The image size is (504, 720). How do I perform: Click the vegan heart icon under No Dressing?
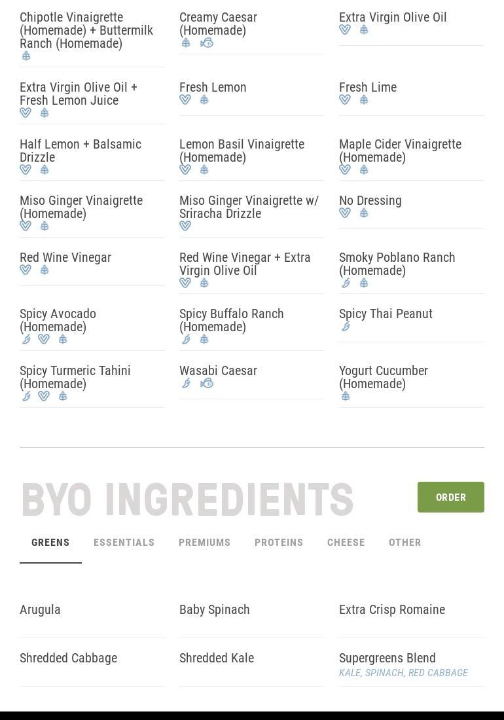345,213
